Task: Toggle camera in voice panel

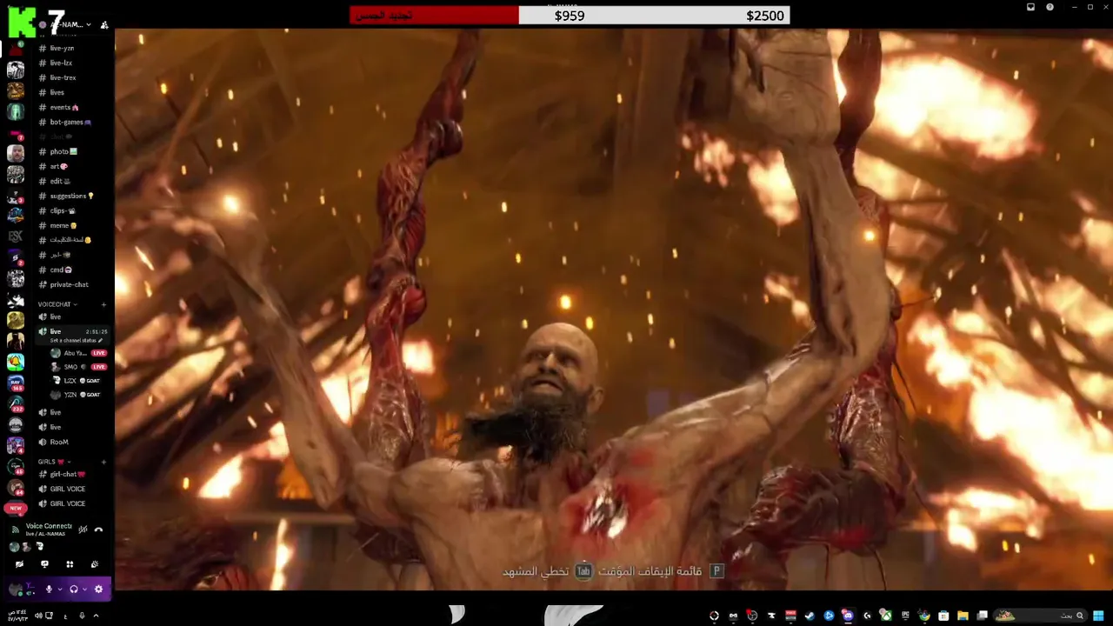Action: point(19,564)
